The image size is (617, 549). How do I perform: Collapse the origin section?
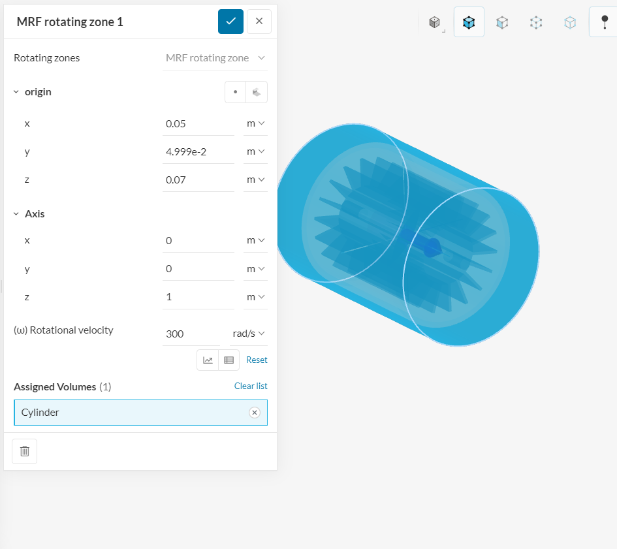coord(16,92)
